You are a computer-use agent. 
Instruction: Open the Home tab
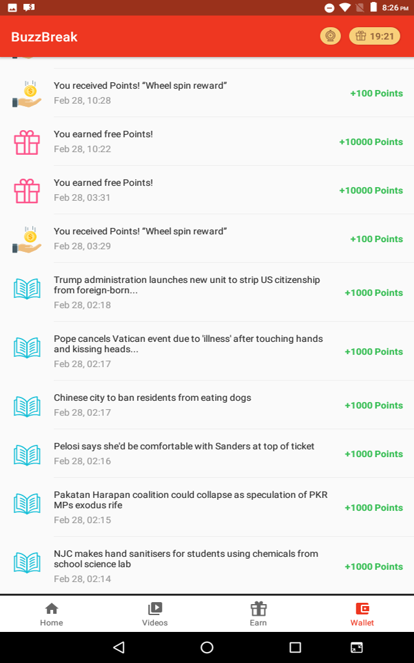[x=52, y=614]
